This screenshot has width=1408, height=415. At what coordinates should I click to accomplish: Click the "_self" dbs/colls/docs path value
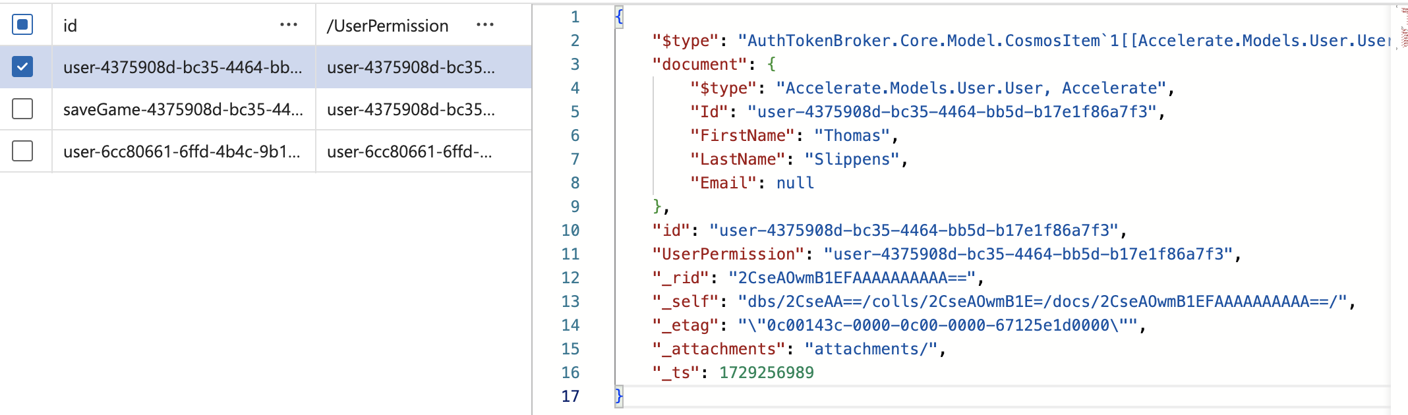point(1042,302)
